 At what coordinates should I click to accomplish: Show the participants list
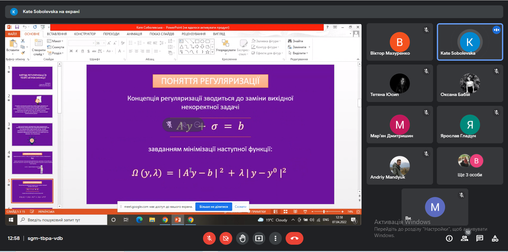[x=464, y=238]
